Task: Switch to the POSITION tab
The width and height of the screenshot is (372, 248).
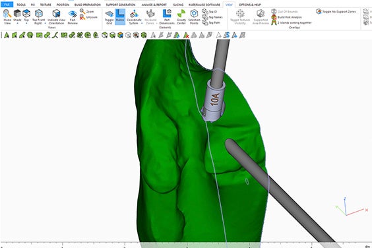Action: 63,5
